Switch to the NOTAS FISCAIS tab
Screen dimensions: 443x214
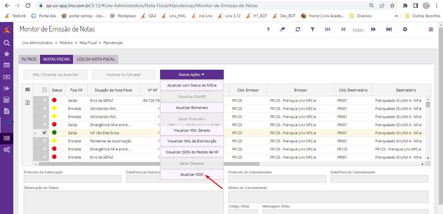56,59
